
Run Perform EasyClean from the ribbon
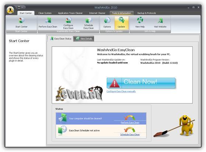(48, 22)
